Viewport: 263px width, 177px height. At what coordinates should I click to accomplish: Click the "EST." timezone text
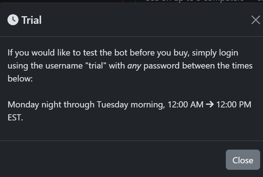click(x=15, y=118)
